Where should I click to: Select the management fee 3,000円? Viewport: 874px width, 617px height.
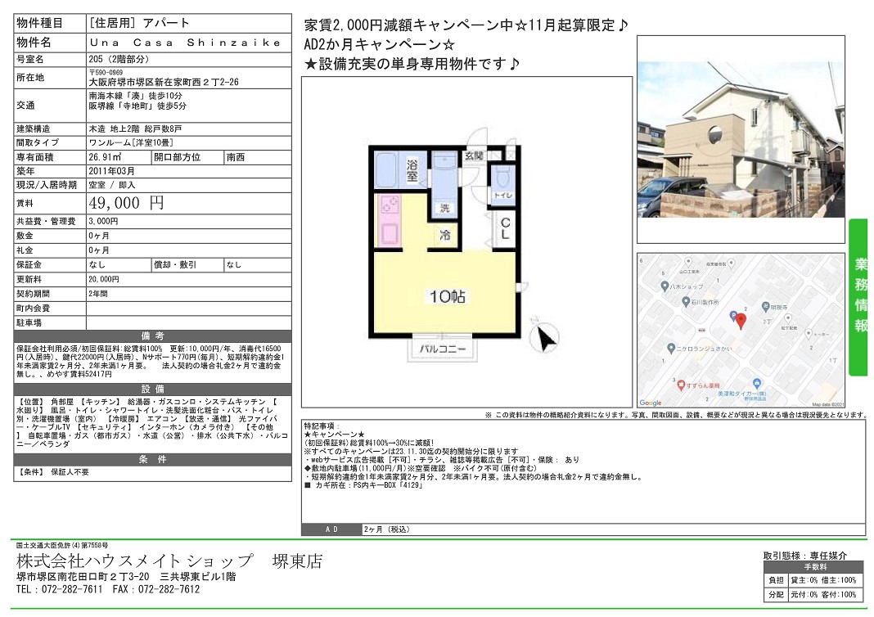click(x=104, y=221)
